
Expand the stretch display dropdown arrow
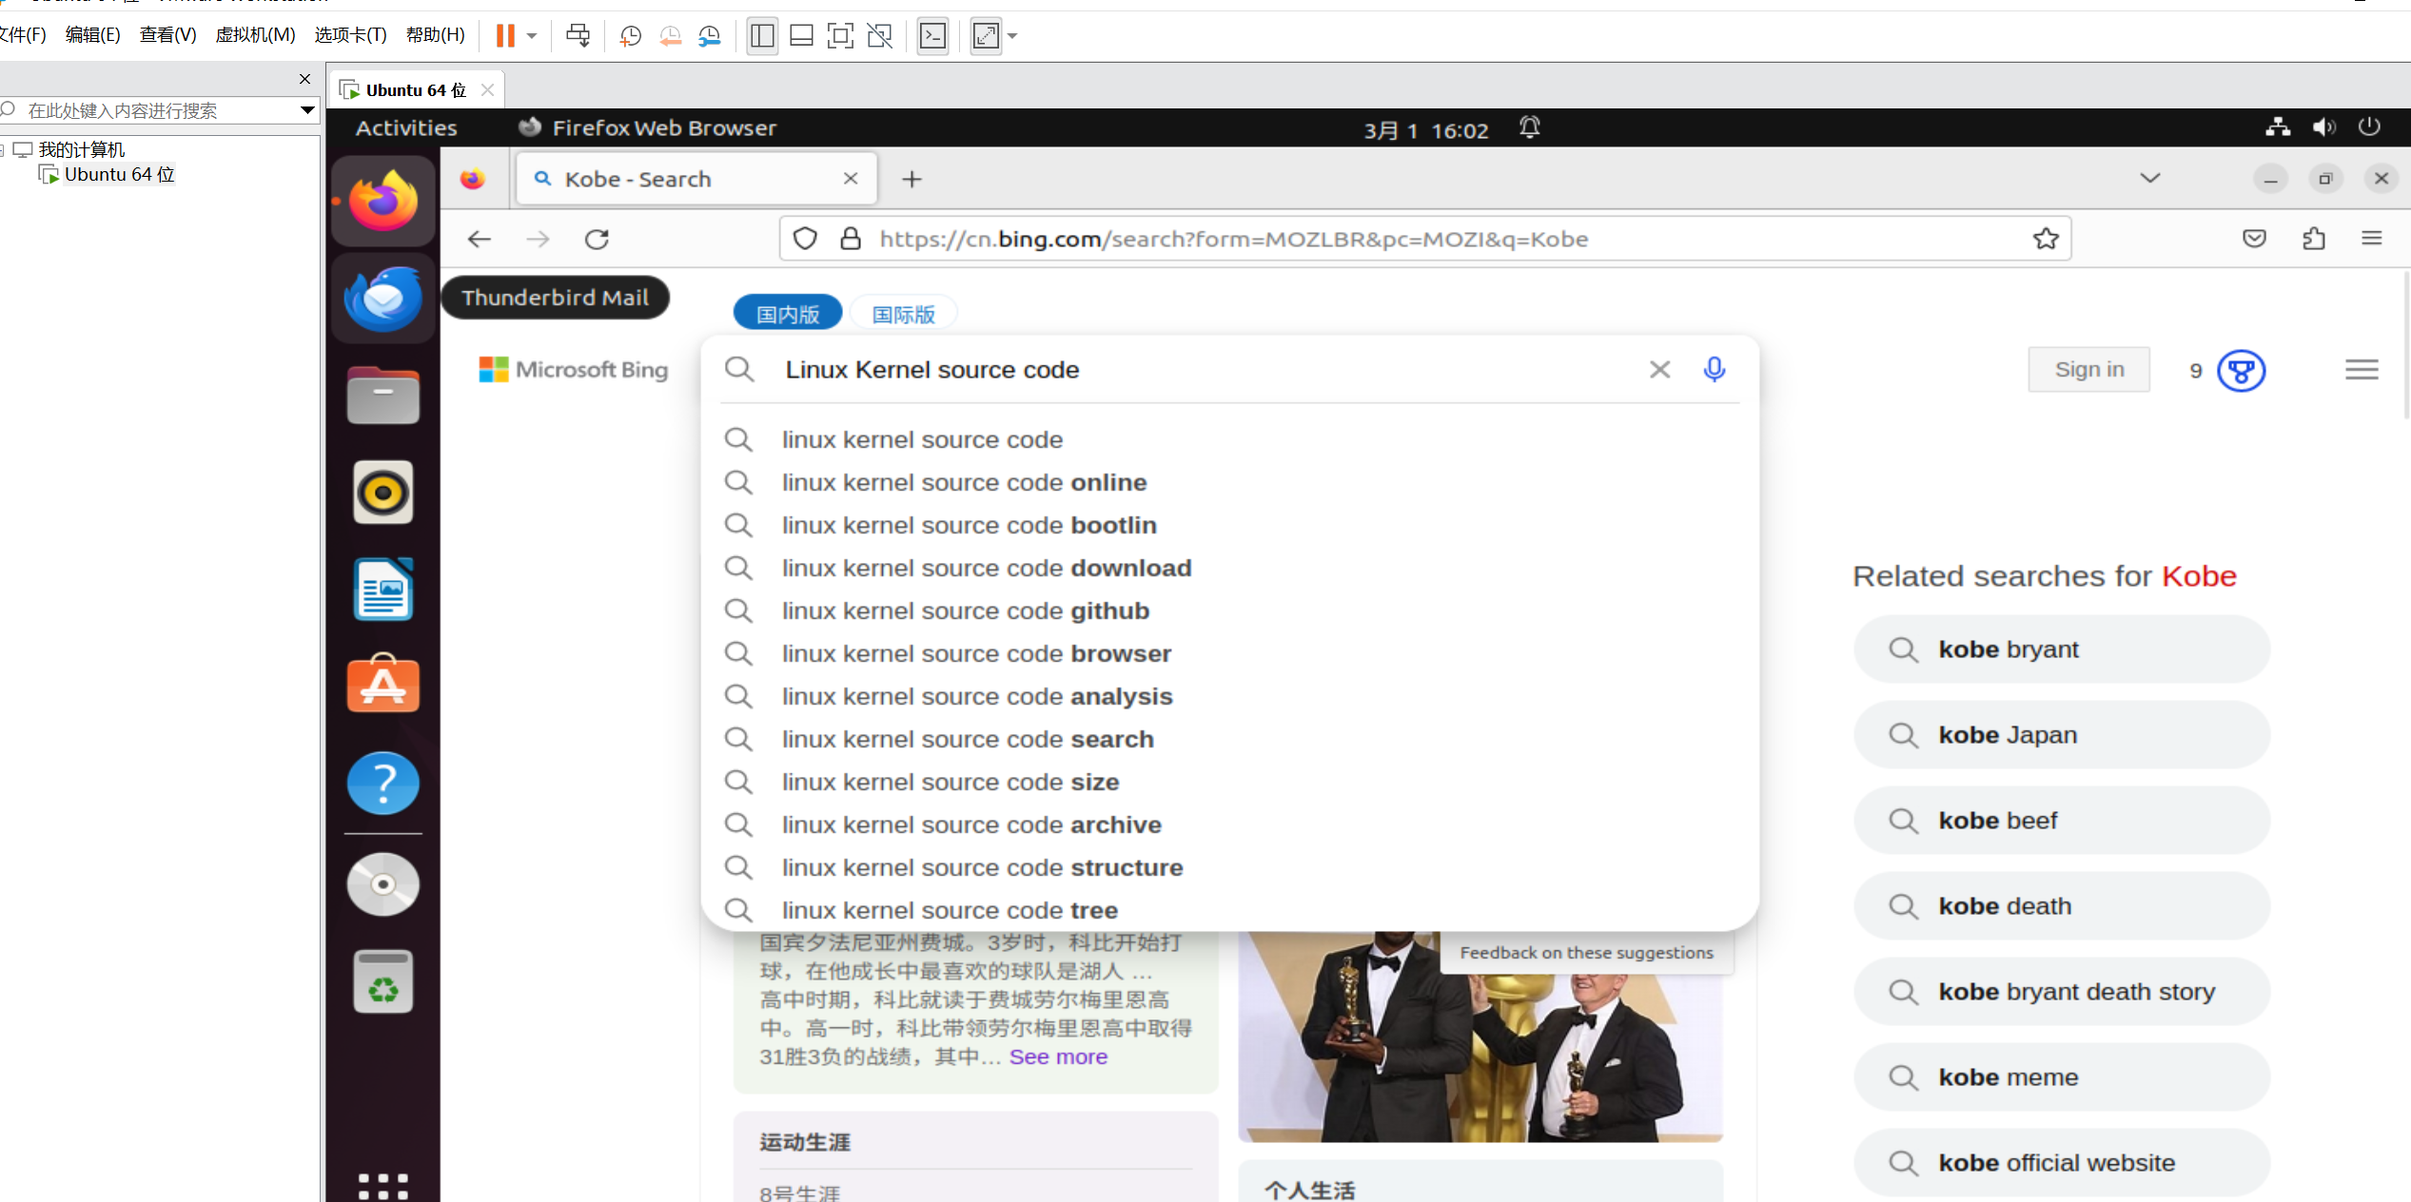click(1012, 36)
